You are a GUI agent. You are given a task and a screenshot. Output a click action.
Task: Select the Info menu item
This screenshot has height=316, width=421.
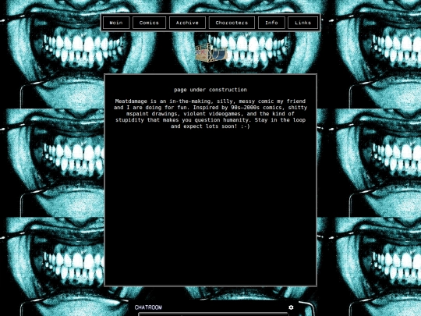tap(271, 23)
